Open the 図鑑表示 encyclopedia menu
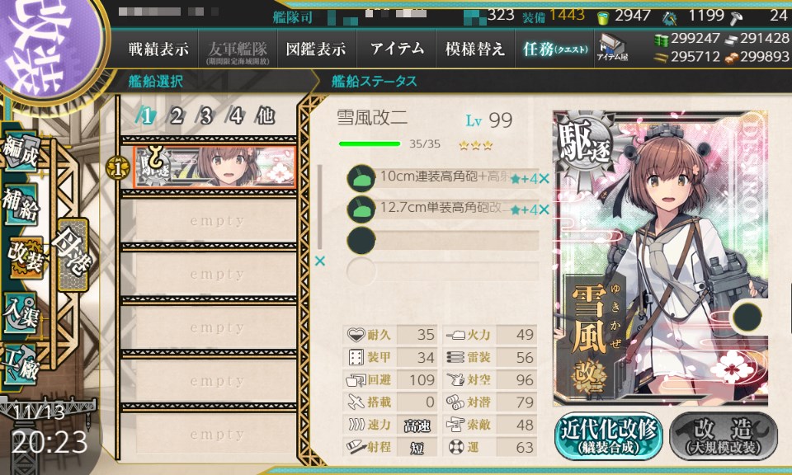This screenshot has width=792, height=475. pyautogui.click(x=316, y=49)
